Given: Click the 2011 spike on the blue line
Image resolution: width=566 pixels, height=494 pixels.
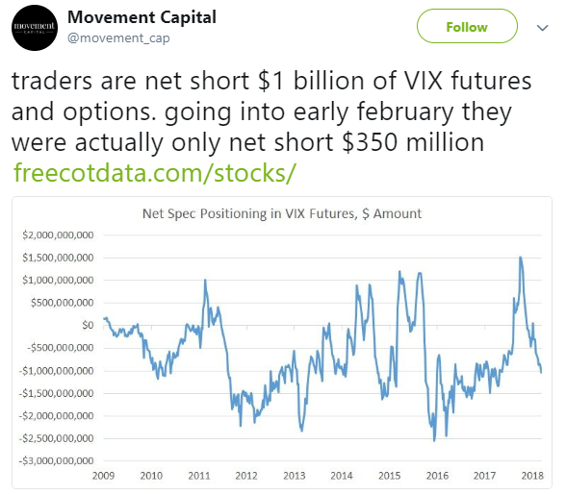Looking at the screenshot, I should coord(205,280).
